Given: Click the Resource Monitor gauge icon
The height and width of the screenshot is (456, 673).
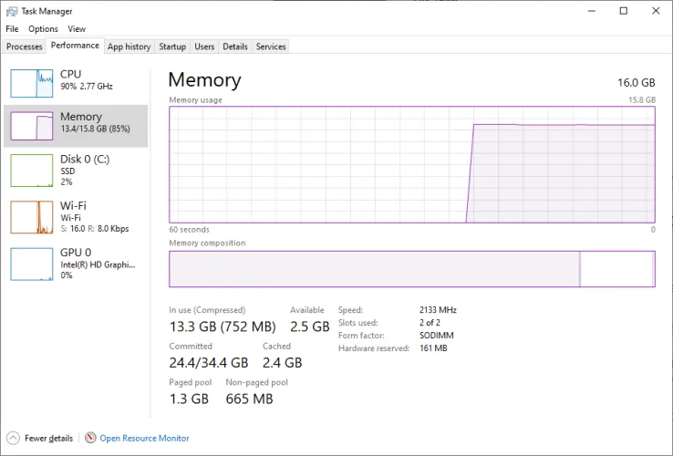Looking at the screenshot, I should coord(90,438).
